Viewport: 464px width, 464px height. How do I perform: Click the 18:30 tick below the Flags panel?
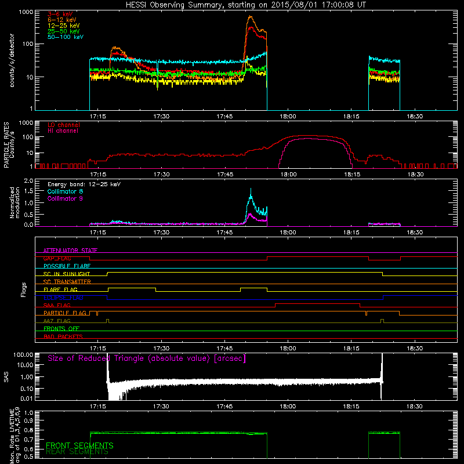(415, 349)
